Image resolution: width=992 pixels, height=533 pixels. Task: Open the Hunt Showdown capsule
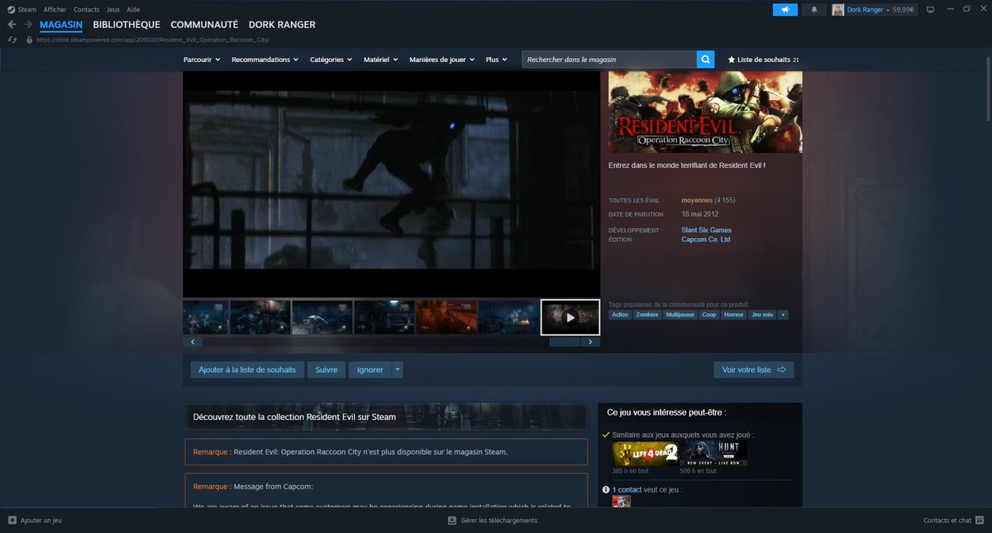[713, 454]
